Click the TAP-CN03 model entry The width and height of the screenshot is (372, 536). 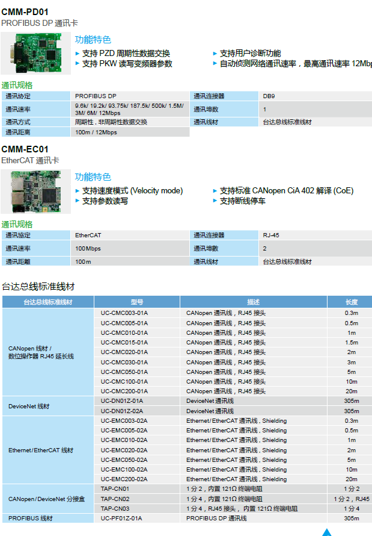[x=115, y=508]
